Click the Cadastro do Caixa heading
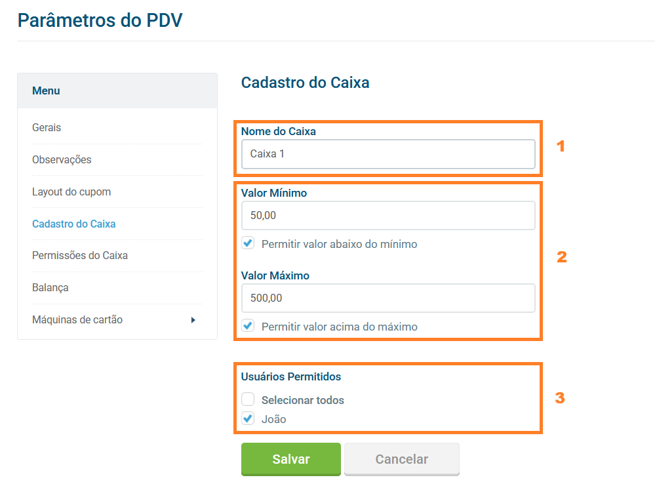This screenshot has height=486, width=655. pyautogui.click(x=305, y=83)
